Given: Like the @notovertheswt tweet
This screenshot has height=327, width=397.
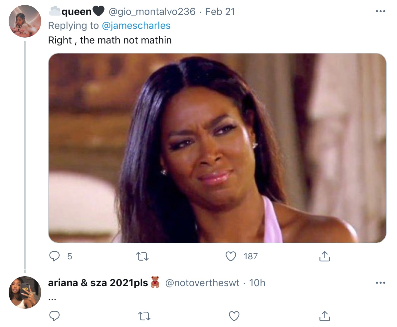Looking at the screenshot, I should click(234, 316).
